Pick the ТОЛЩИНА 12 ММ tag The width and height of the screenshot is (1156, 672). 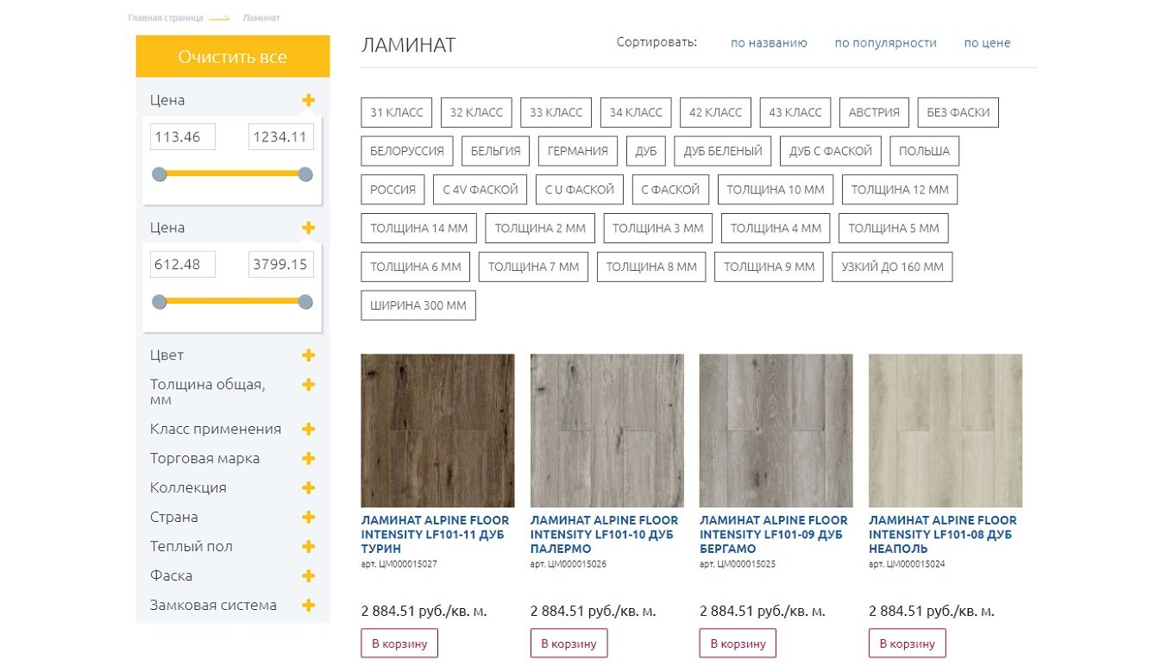pyautogui.click(x=900, y=190)
